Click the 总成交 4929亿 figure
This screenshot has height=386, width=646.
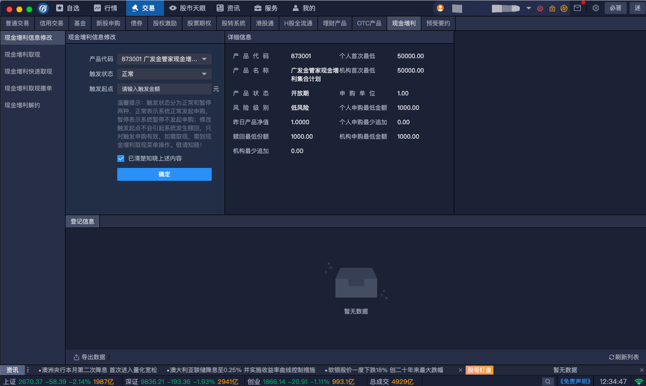(403, 382)
